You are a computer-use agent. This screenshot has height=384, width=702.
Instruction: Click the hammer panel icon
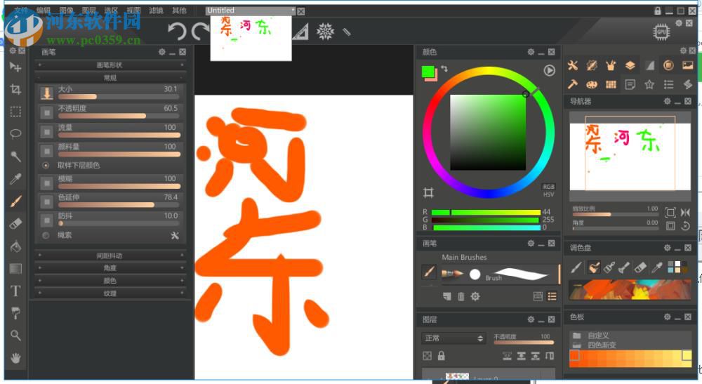(573, 84)
